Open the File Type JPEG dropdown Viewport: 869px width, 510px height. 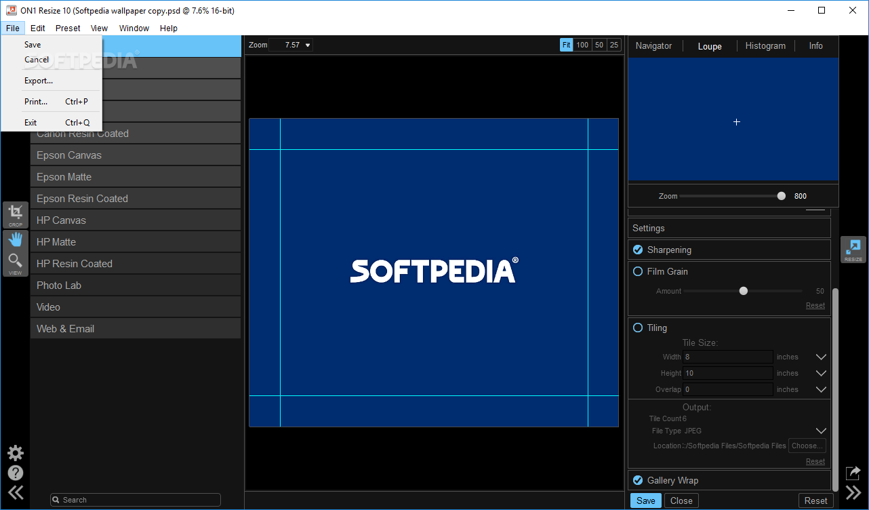click(821, 431)
